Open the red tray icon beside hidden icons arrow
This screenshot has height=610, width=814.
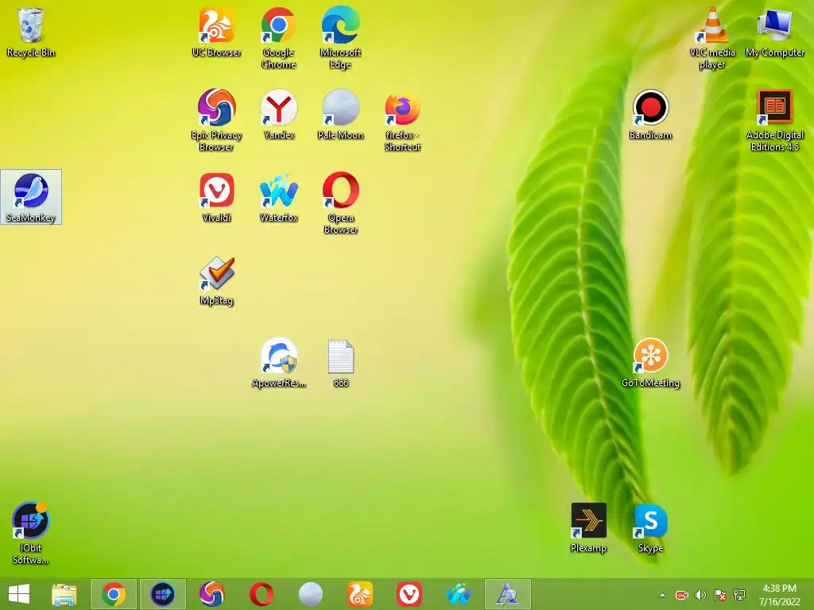[681, 595]
